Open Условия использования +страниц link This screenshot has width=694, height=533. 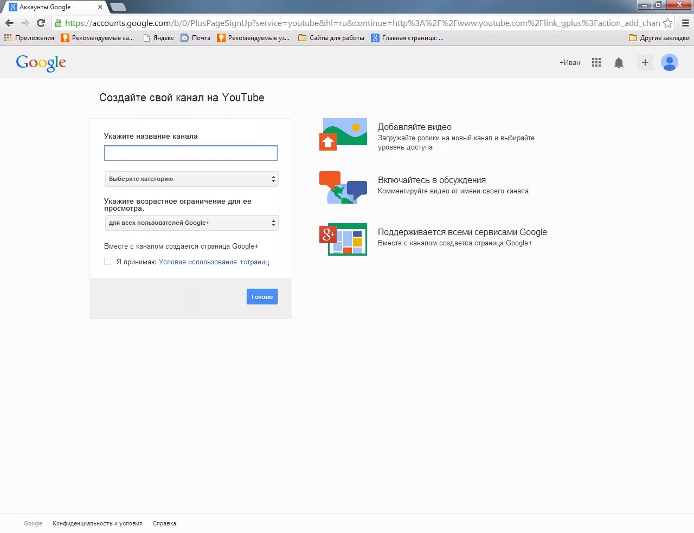pyautogui.click(x=214, y=262)
